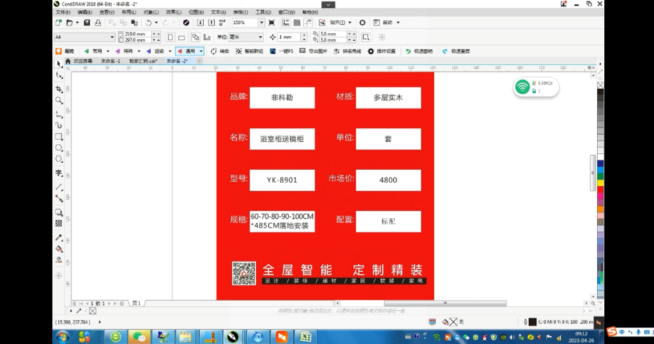
Task: Click the 拼版角线 button
Action: [347, 51]
